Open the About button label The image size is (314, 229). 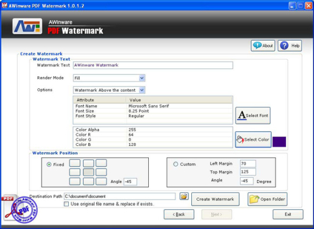click(x=267, y=46)
